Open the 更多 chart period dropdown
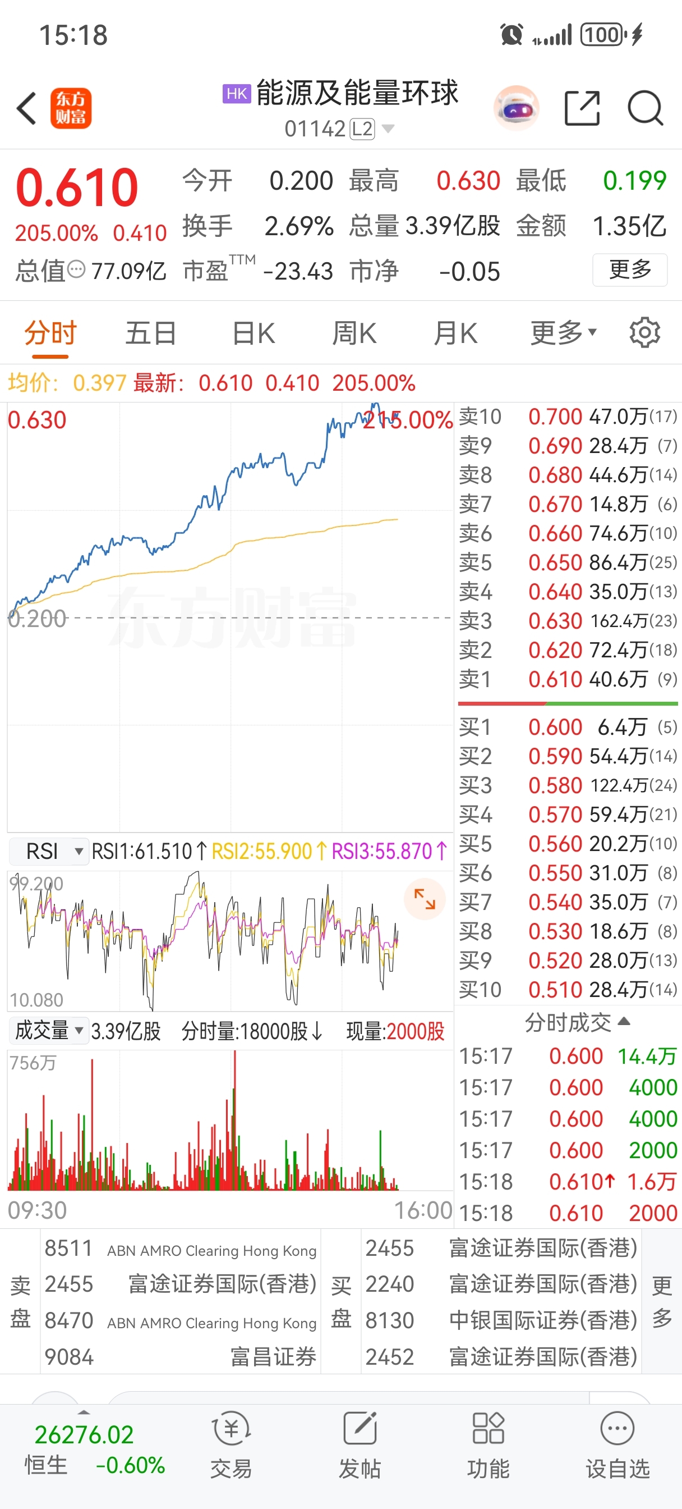 click(563, 333)
